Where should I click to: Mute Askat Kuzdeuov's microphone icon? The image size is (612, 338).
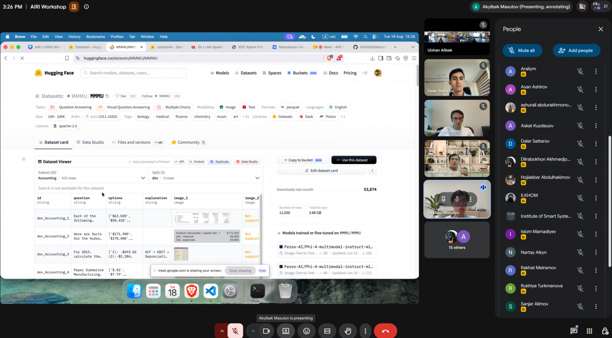tap(580, 126)
